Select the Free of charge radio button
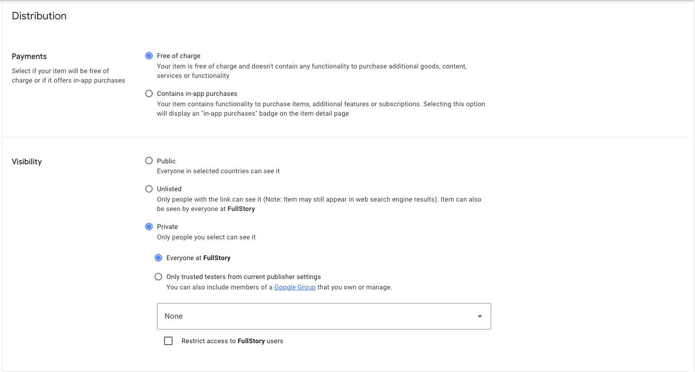The image size is (695, 372). pyautogui.click(x=149, y=56)
